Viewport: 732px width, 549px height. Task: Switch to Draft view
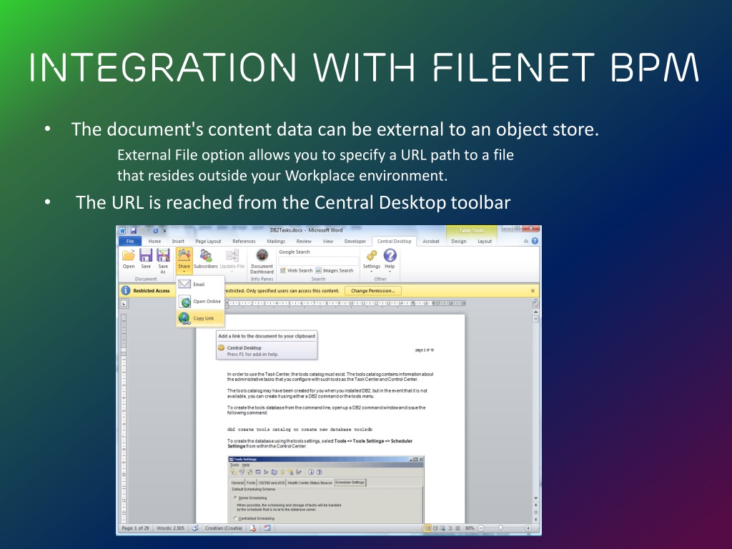457,528
